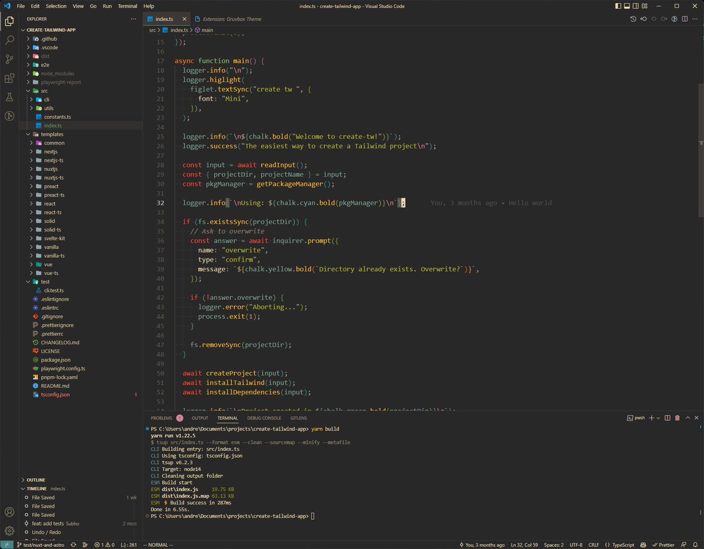Toggle the primary sidebar layout icon
The image size is (704, 549).
point(617,6)
